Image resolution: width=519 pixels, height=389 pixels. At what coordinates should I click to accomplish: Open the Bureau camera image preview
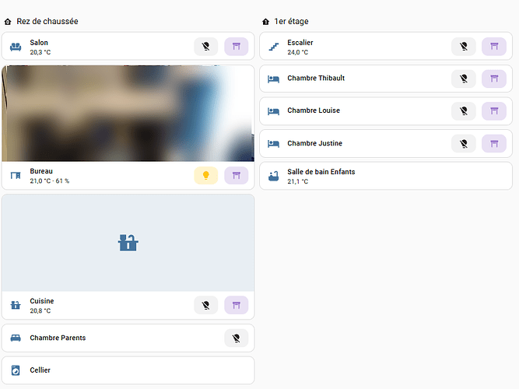click(128, 114)
